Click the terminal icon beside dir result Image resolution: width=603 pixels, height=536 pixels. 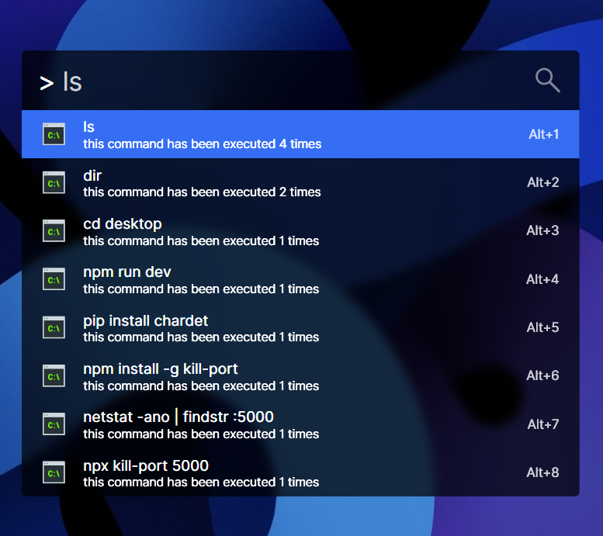(x=54, y=182)
